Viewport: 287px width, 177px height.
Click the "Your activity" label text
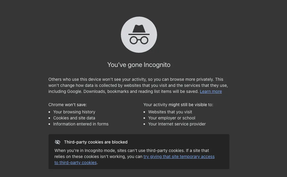[x=155, y=105]
